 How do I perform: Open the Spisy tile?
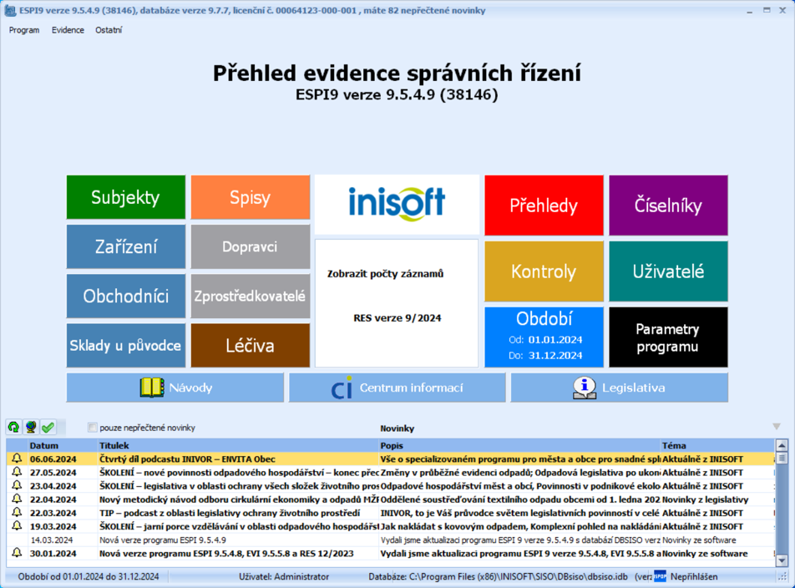[x=250, y=197]
